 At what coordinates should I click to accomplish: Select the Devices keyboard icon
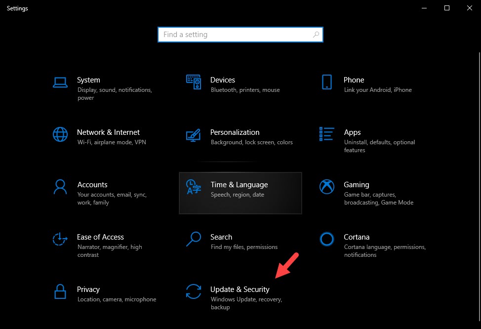click(x=194, y=82)
